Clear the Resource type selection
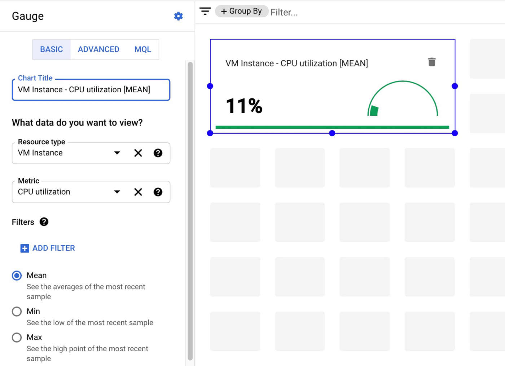Screen dimensions: 505x366 click(x=138, y=153)
